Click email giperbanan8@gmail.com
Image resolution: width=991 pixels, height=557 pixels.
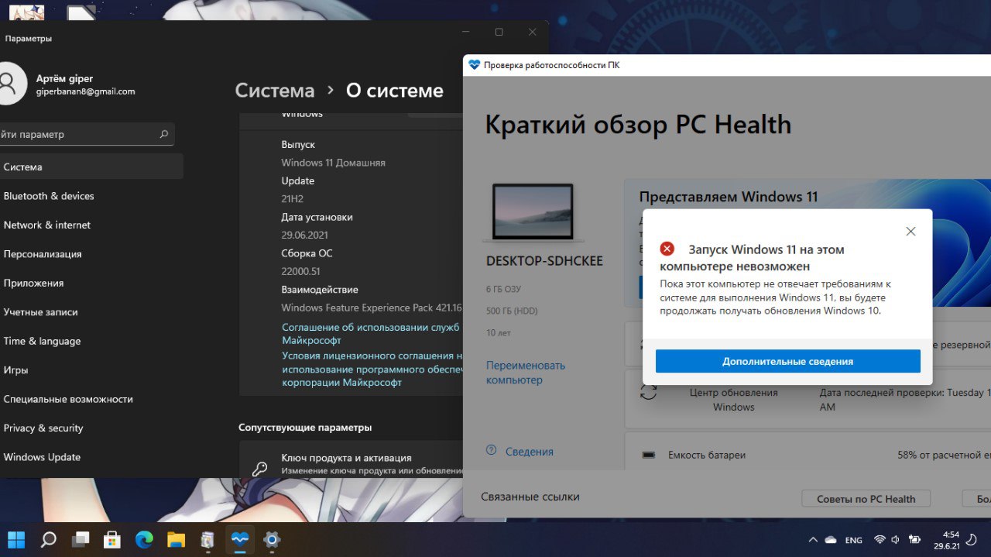click(85, 91)
